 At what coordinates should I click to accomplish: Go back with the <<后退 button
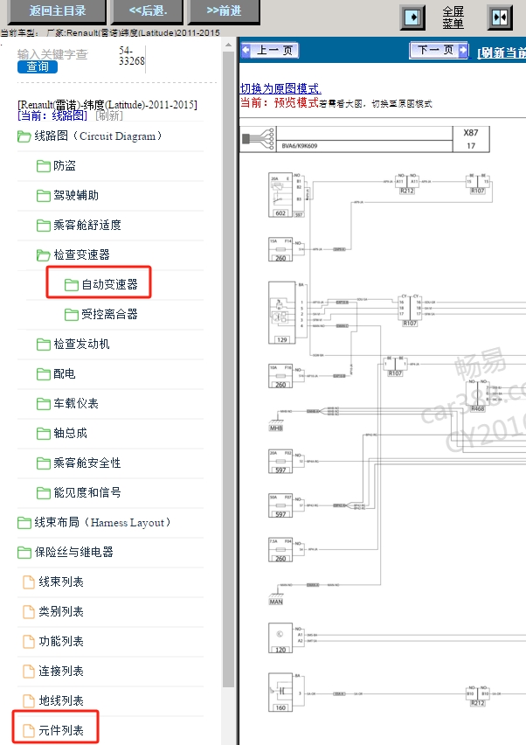[147, 11]
